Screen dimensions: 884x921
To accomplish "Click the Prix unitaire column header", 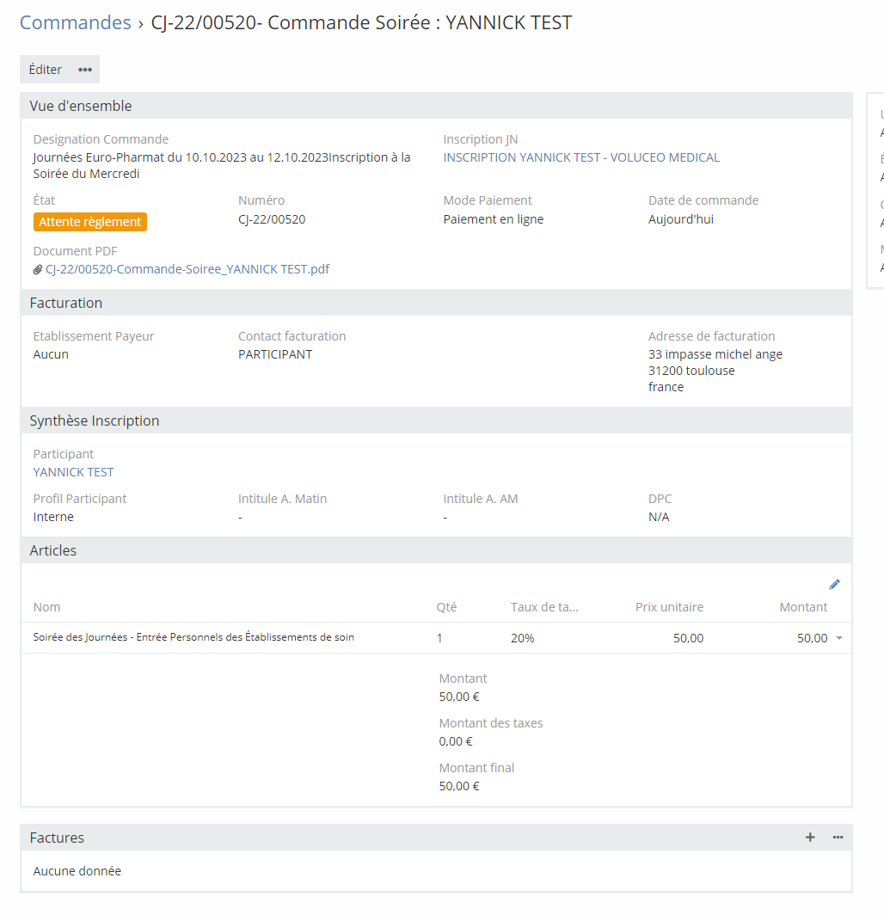I will point(669,607).
